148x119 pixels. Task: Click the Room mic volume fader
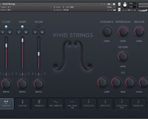coord(39,54)
